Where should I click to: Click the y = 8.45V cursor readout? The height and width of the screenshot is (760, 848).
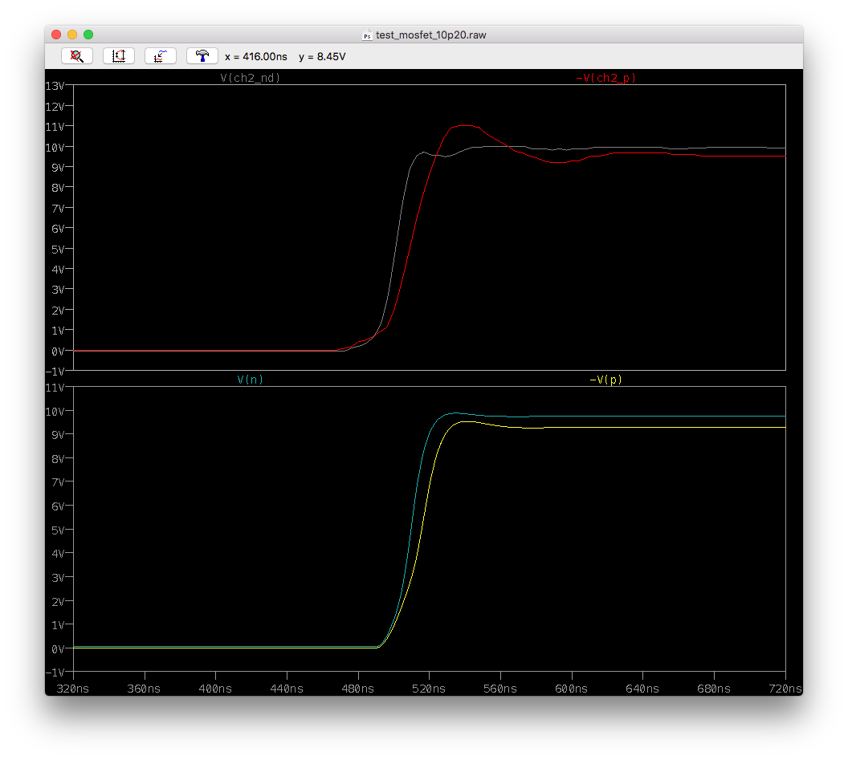[322, 57]
